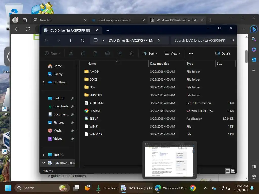Click the Edge window taskbar preview thumbnail
The width and height of the screenshot is (259, 194).
pos(170,160)
